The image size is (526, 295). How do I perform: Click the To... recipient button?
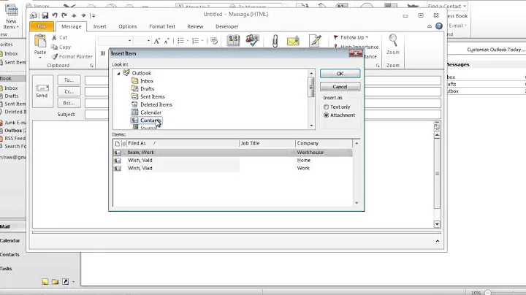[69, 80]
